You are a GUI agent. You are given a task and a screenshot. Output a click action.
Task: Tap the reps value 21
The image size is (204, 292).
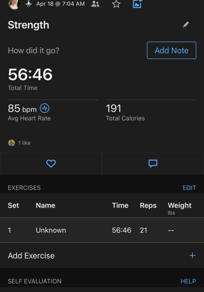(x=144, y=230)
